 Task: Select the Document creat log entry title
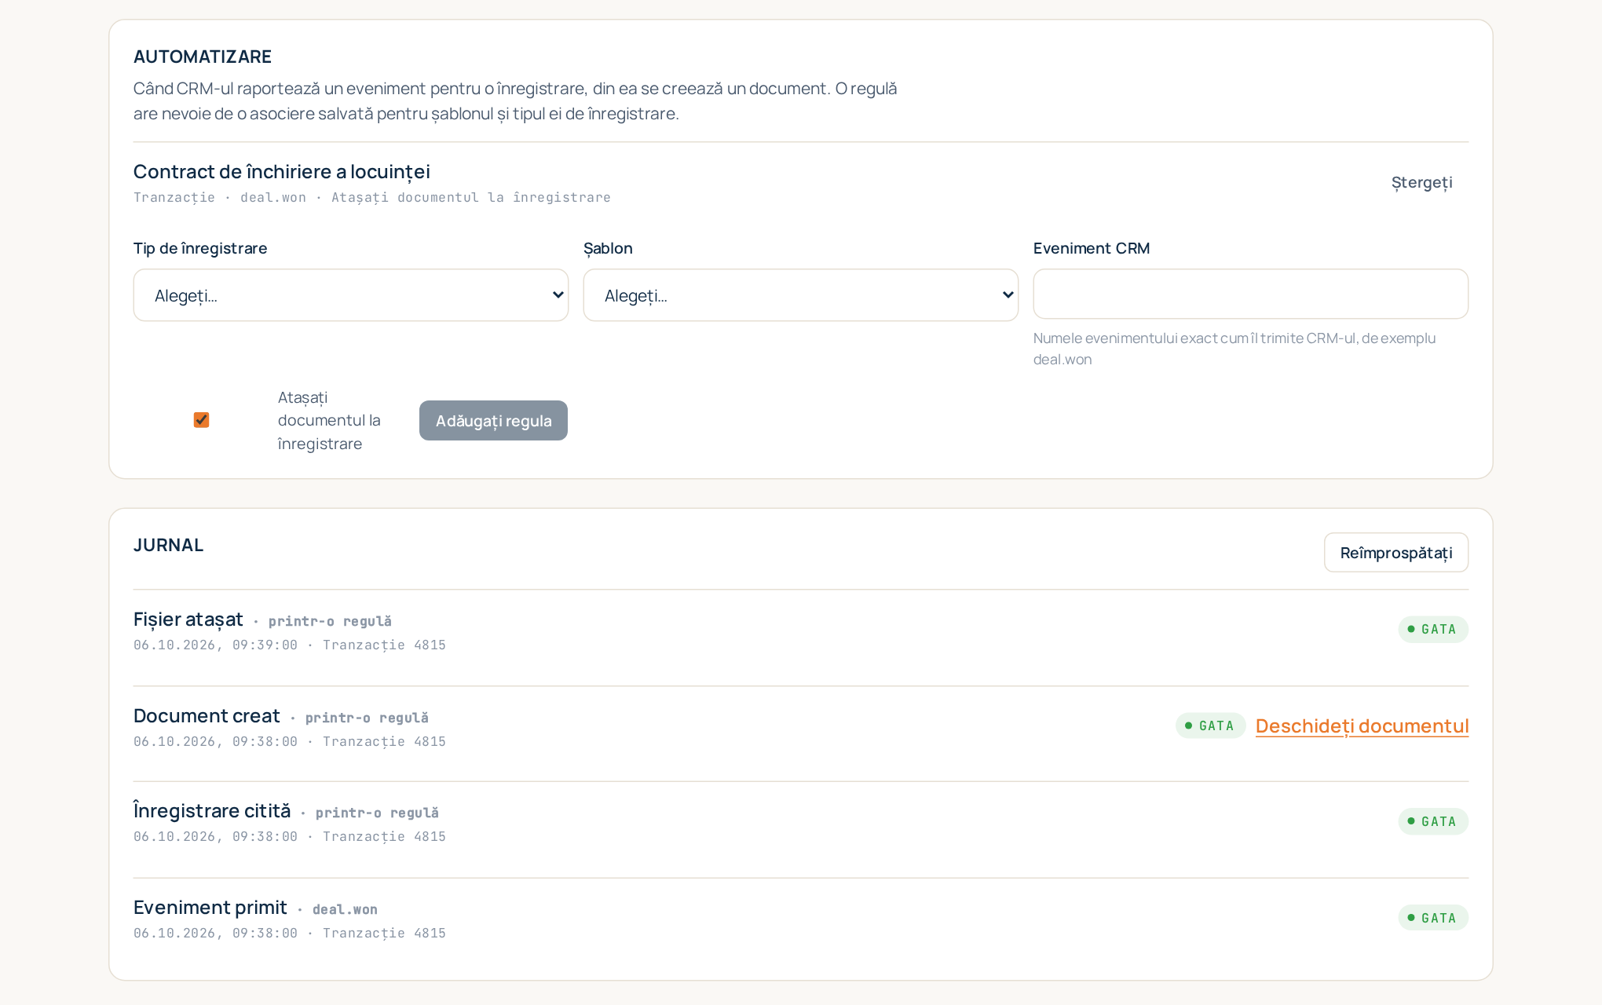coord(207,716)
